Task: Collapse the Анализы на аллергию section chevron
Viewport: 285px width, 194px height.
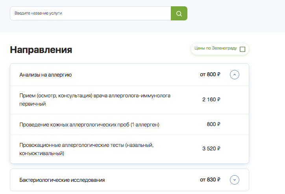Action: point(235,75)
